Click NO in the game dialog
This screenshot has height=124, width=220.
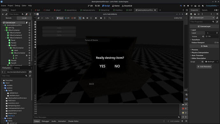[x=117, y=66]
